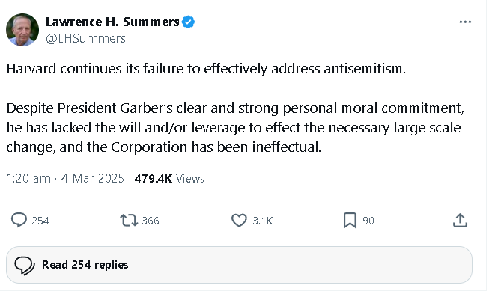Click the chat bubble icon in replies bar
The height and width of the screenshot is (291, 489).
tap(25, 265)
